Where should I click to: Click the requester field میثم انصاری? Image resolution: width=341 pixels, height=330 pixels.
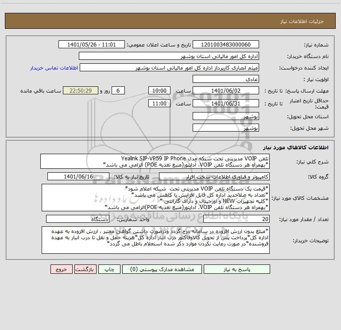click(x=170, y=68)
